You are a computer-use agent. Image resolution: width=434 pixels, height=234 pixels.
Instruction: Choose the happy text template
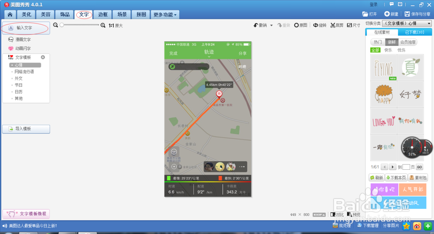[384, 94]
